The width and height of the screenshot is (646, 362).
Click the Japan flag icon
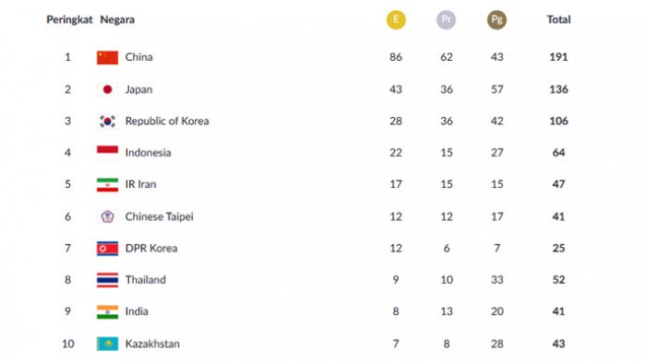point(108,89)
